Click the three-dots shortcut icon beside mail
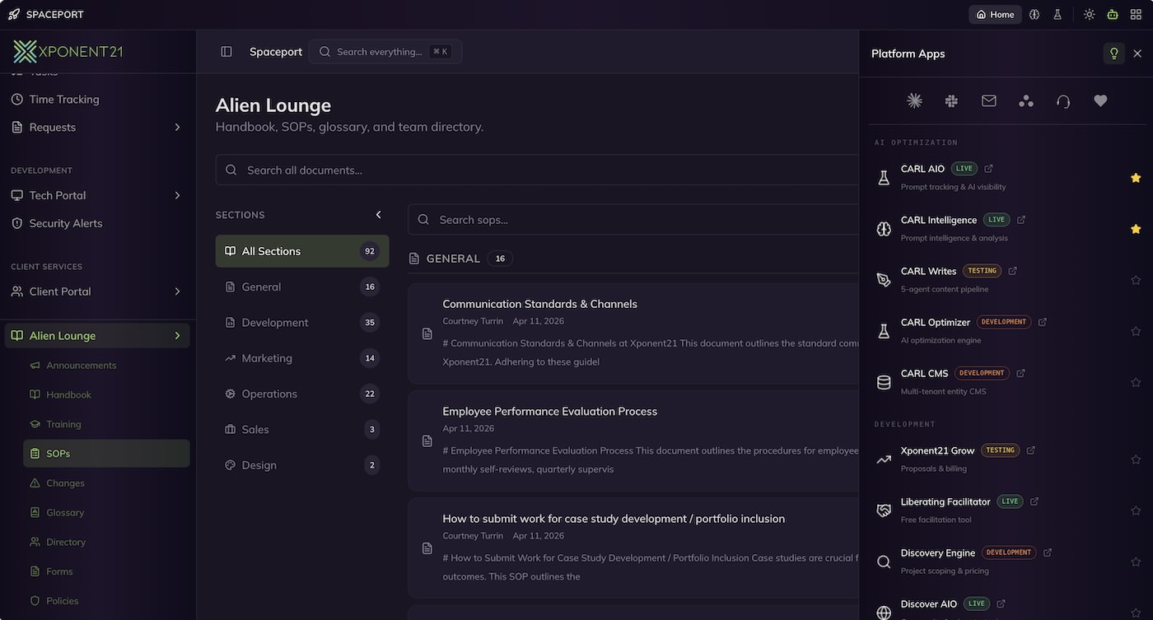This screenshot has width=1153, height=620. coord(1026,100)
